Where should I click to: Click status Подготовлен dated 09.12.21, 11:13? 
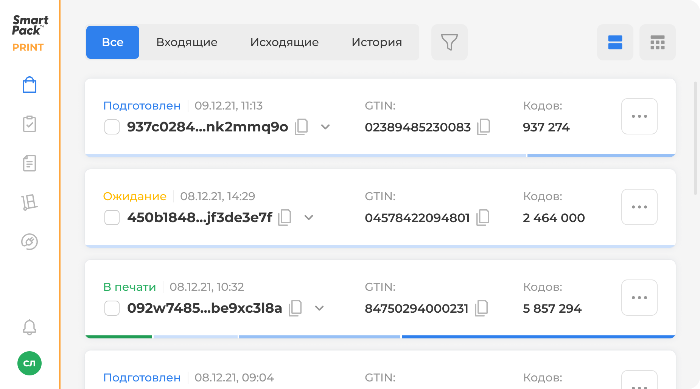[x=142, y=106]
